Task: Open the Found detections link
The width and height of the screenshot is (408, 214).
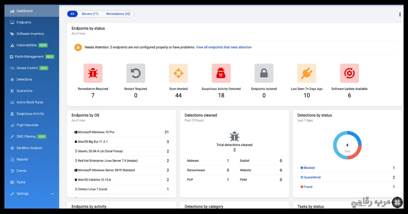Action: pyautogui.click(x=308, y=187)
